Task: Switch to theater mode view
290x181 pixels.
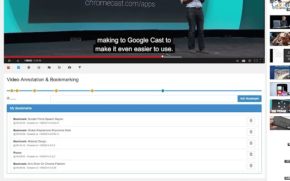Action: pyautogui.click(x=256, y=60)
